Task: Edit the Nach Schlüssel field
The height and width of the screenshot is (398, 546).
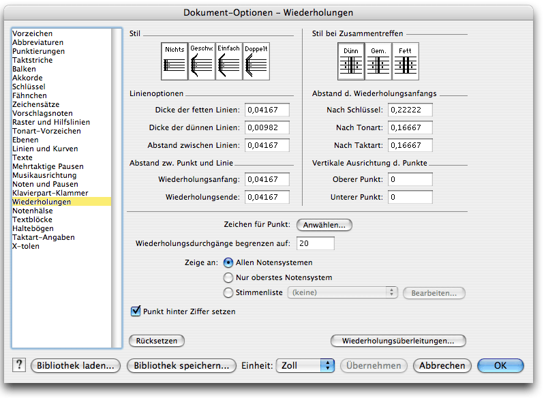Action: [x=410, y=110]
